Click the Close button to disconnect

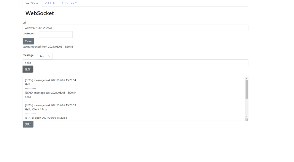28,41
